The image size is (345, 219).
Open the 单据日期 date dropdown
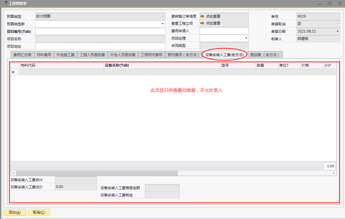click(x=338, y=31)
